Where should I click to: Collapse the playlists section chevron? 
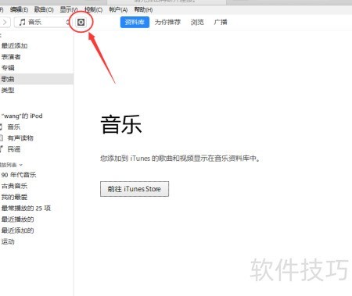21,165
